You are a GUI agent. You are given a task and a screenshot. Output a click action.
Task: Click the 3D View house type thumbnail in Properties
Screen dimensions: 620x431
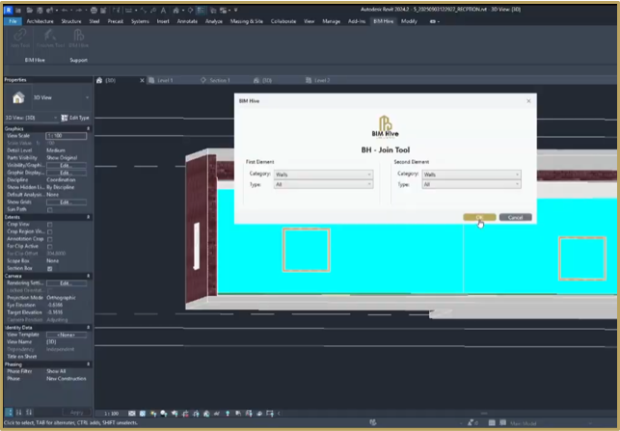click(x=18, y=97)
